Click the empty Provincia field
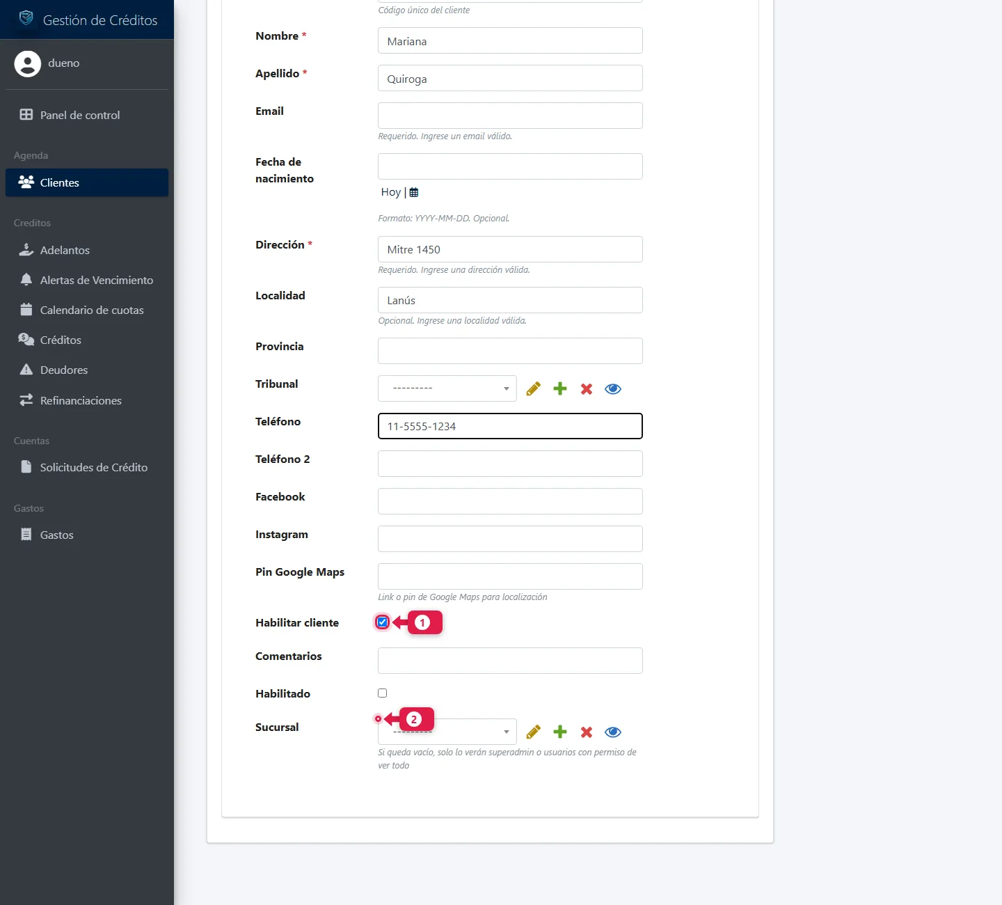This screenshot has width=1002, height=905. 510,351
